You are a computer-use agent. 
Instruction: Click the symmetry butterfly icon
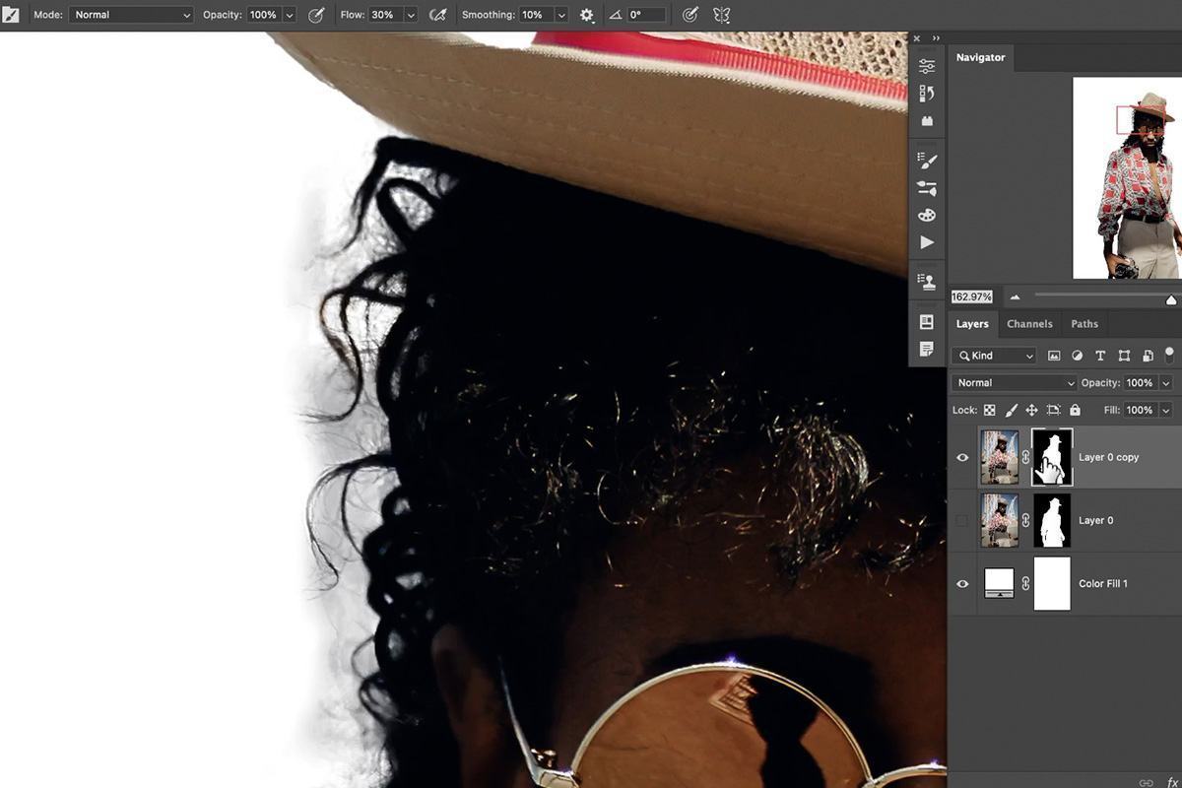(721, 15)
